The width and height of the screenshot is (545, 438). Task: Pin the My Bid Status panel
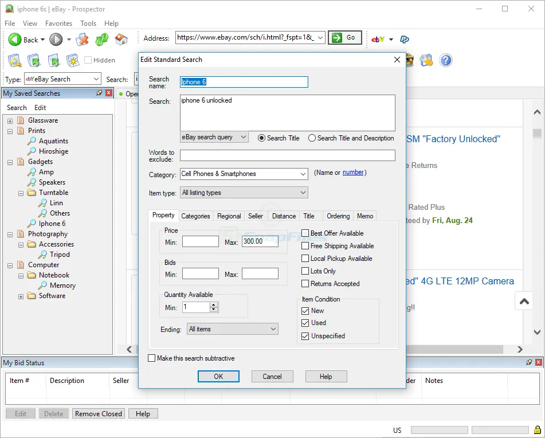(x=529, y=362)
